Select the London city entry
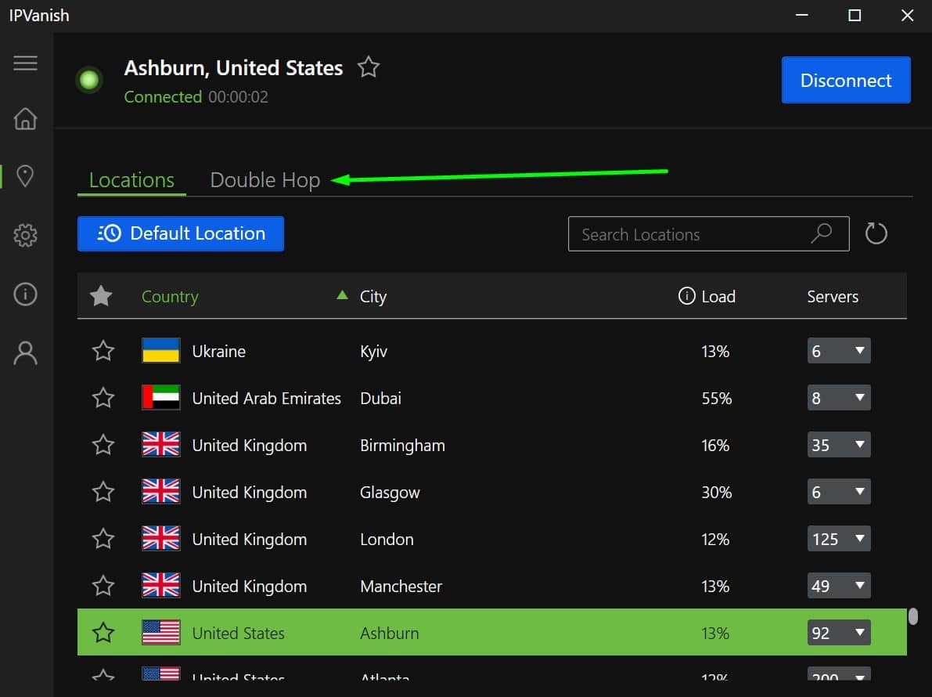 [387, 539]
